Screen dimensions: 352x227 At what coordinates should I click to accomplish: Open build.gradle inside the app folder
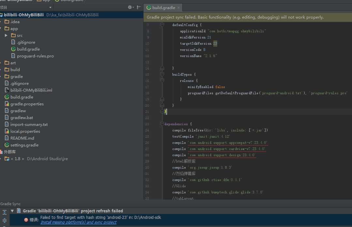pos(28,49)
